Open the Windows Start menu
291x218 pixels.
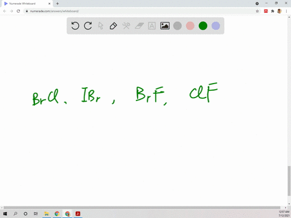click(x=5, y=214)
